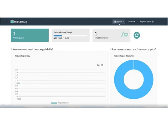
Task: Click the "452.2 MB / 1.8 GB" value
Action: (61, 38)
